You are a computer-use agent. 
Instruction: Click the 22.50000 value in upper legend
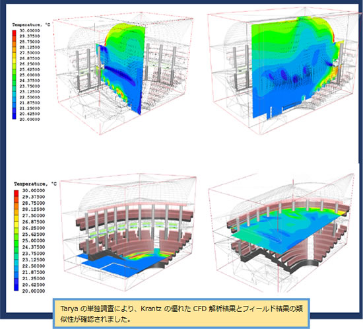(30, 97)
